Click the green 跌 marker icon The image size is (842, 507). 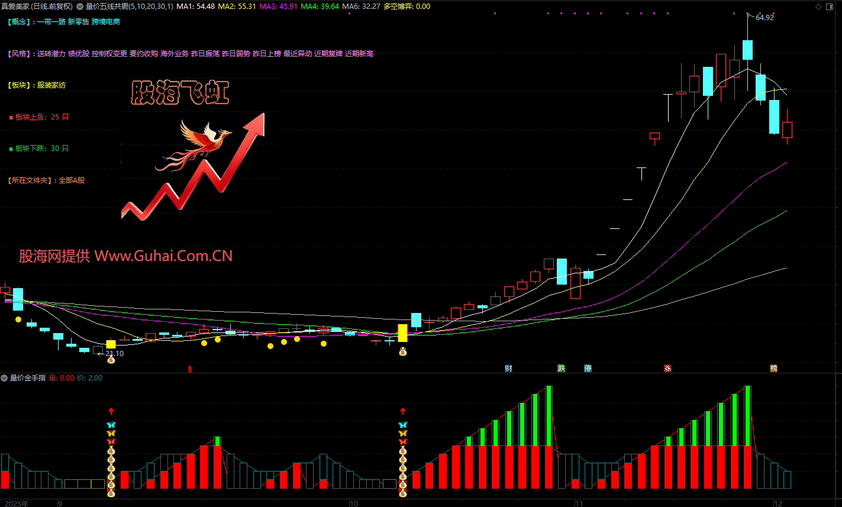click(x=562, y=369)
